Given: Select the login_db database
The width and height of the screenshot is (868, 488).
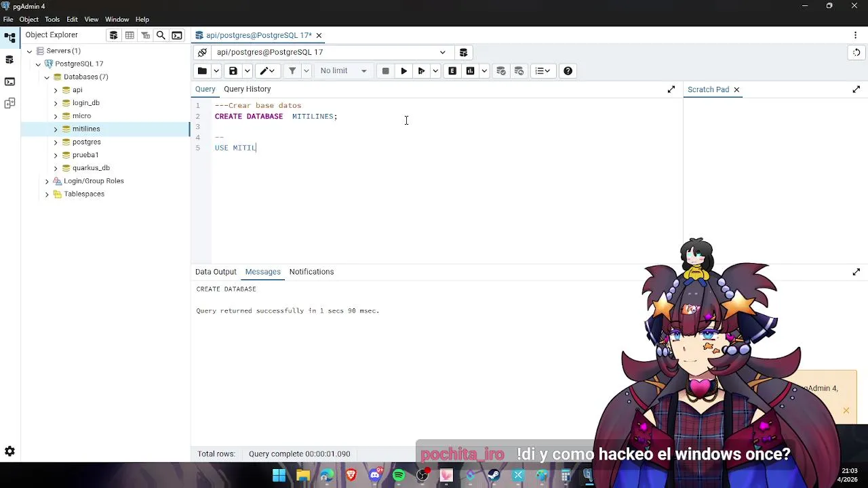Looking at the screenshot, I should (x=86, y=103).
